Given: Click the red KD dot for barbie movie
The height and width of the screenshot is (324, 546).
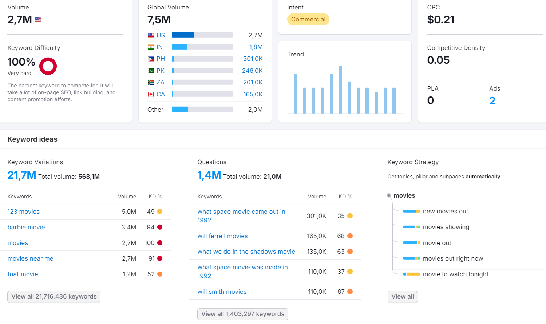Looking at the screenshot, I should (x=160, y=227).
